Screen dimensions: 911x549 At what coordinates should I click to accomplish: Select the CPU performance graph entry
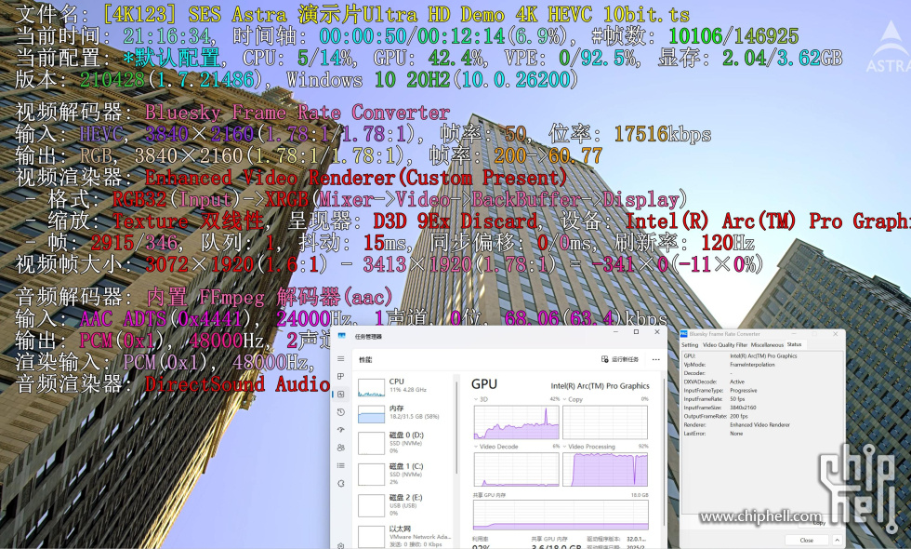click(x=405, y=386)
